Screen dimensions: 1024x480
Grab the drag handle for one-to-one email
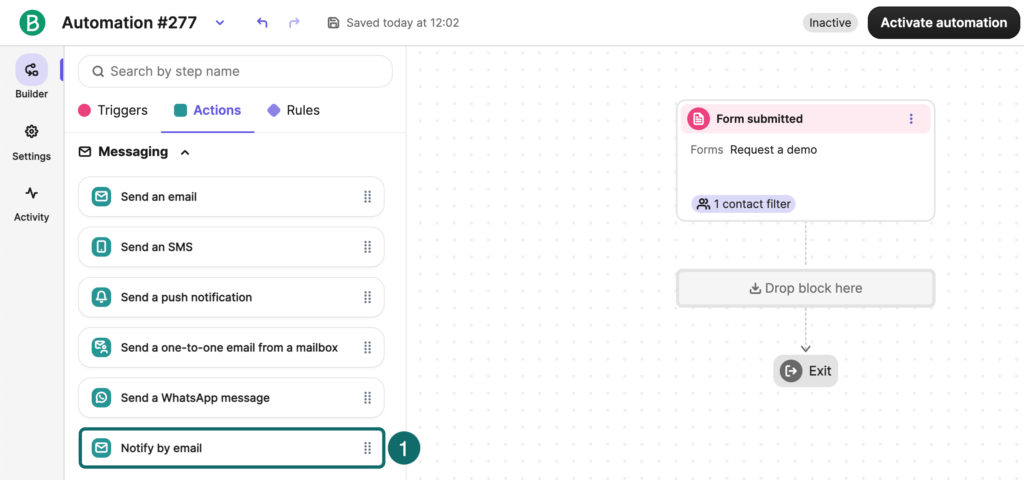click(368, 347)
